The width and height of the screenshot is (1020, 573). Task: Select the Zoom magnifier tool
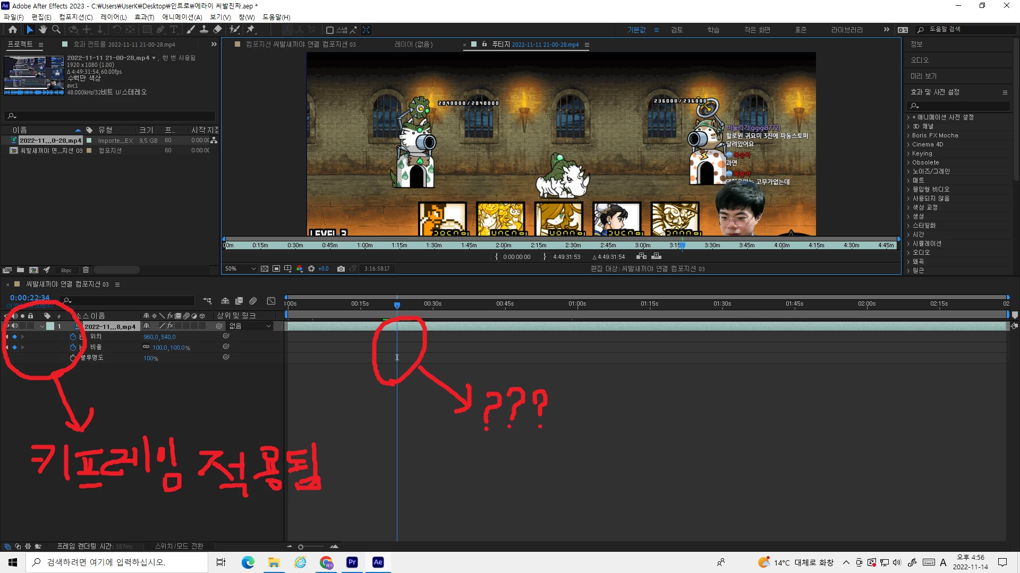tap(56, 30)
